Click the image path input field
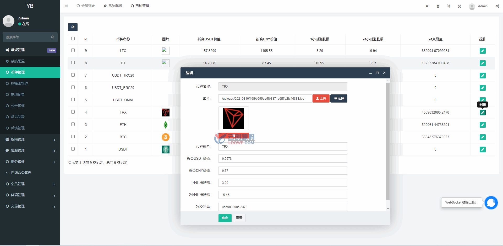This screenshot has height=246, width=503. 265,98
